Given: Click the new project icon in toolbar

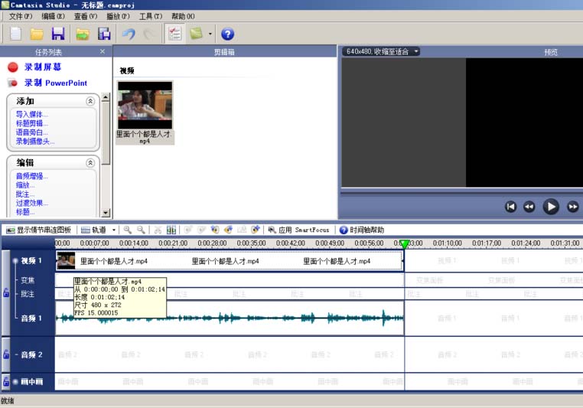Looking at the screenshot, I should [15, 34].
